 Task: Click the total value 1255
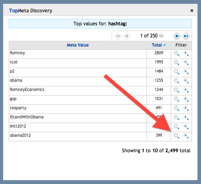point(159,80)
